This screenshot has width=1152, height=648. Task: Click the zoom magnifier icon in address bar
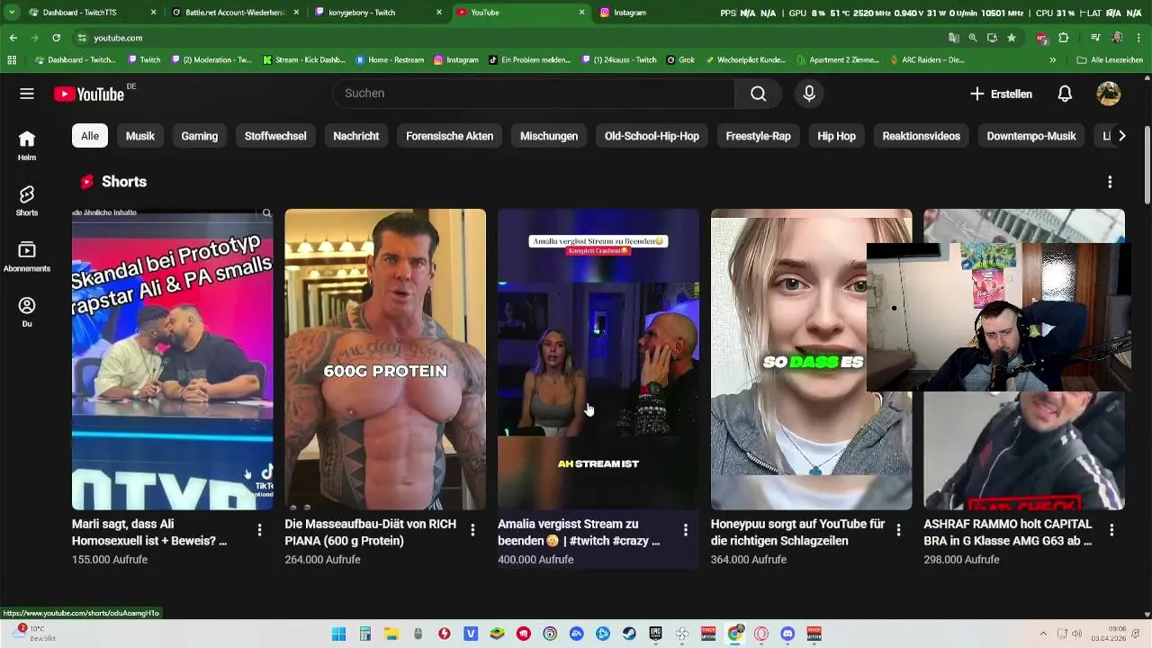click(x=973, y=38)
